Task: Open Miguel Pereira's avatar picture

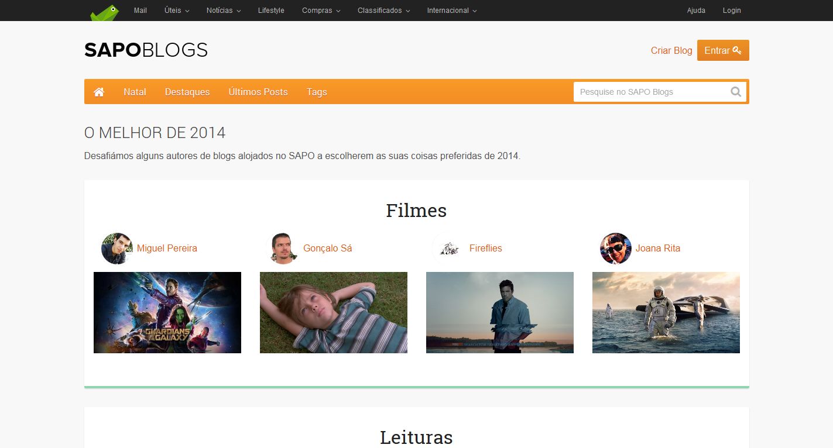Action: (x=116, y=249)
